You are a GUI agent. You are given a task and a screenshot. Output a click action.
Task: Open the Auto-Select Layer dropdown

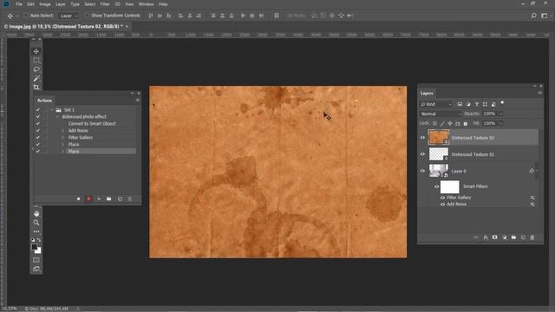pos(69,16)
